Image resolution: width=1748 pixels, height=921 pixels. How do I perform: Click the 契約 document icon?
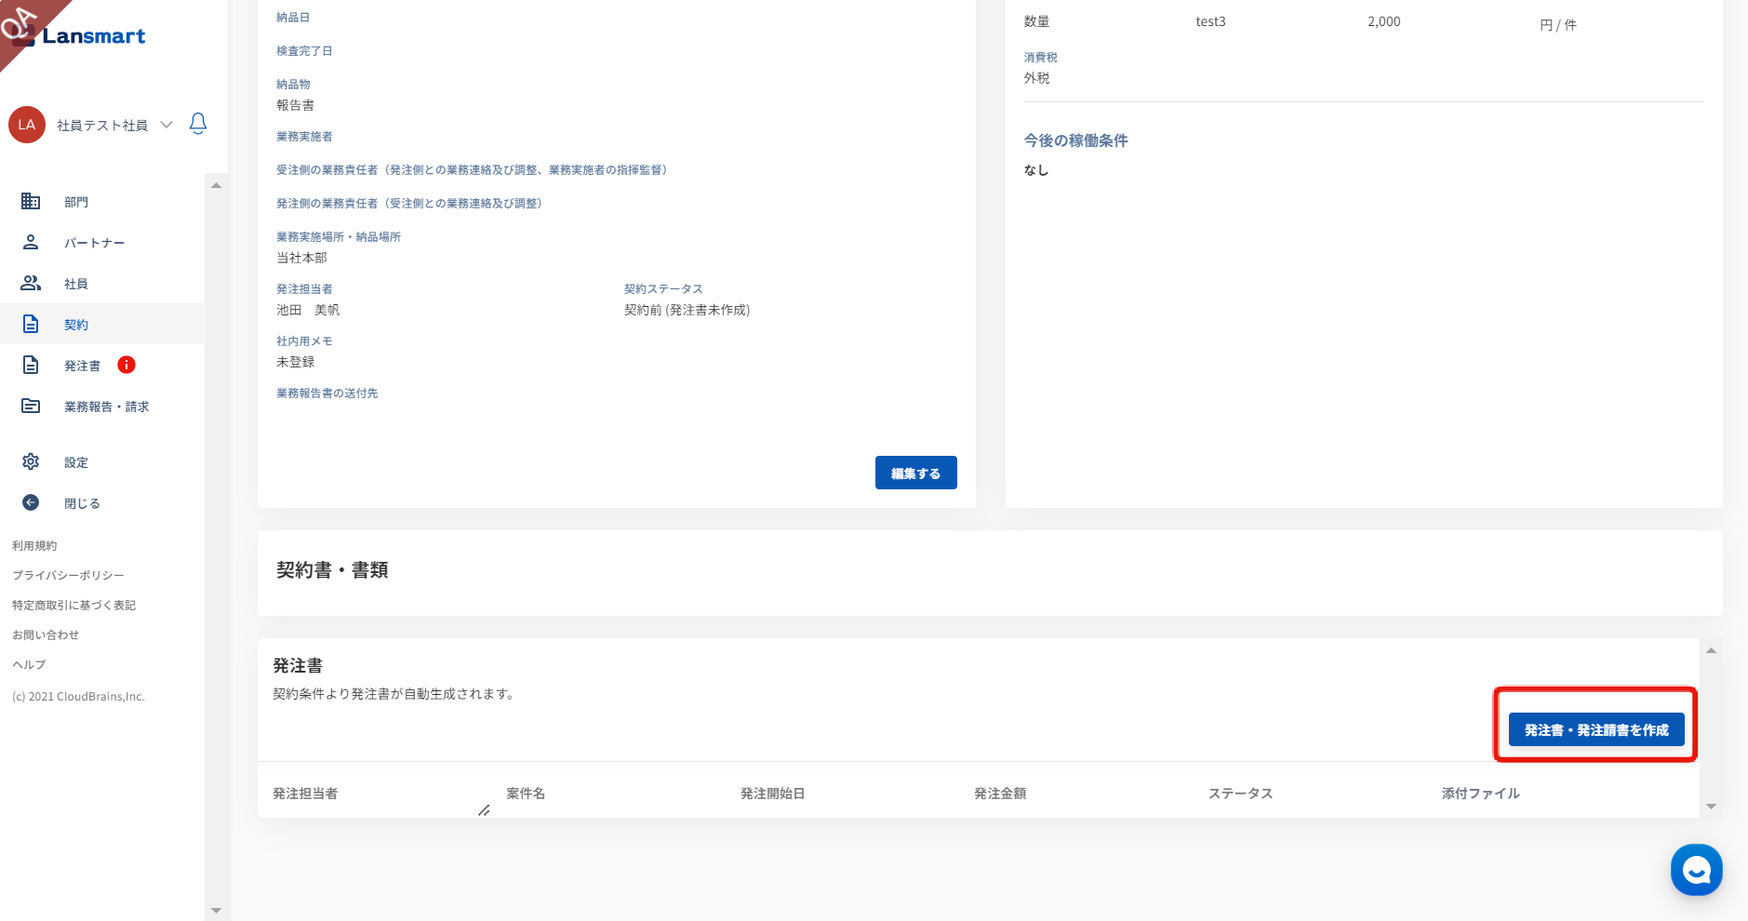click(x=31, y=324)
